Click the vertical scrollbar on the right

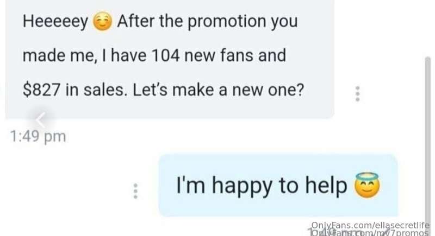coord(427,144)
